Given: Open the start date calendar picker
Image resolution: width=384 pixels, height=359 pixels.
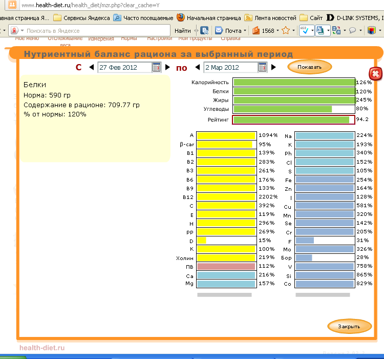Looking at the screenshot, I should pyautogui.click(x=157, y=67).
